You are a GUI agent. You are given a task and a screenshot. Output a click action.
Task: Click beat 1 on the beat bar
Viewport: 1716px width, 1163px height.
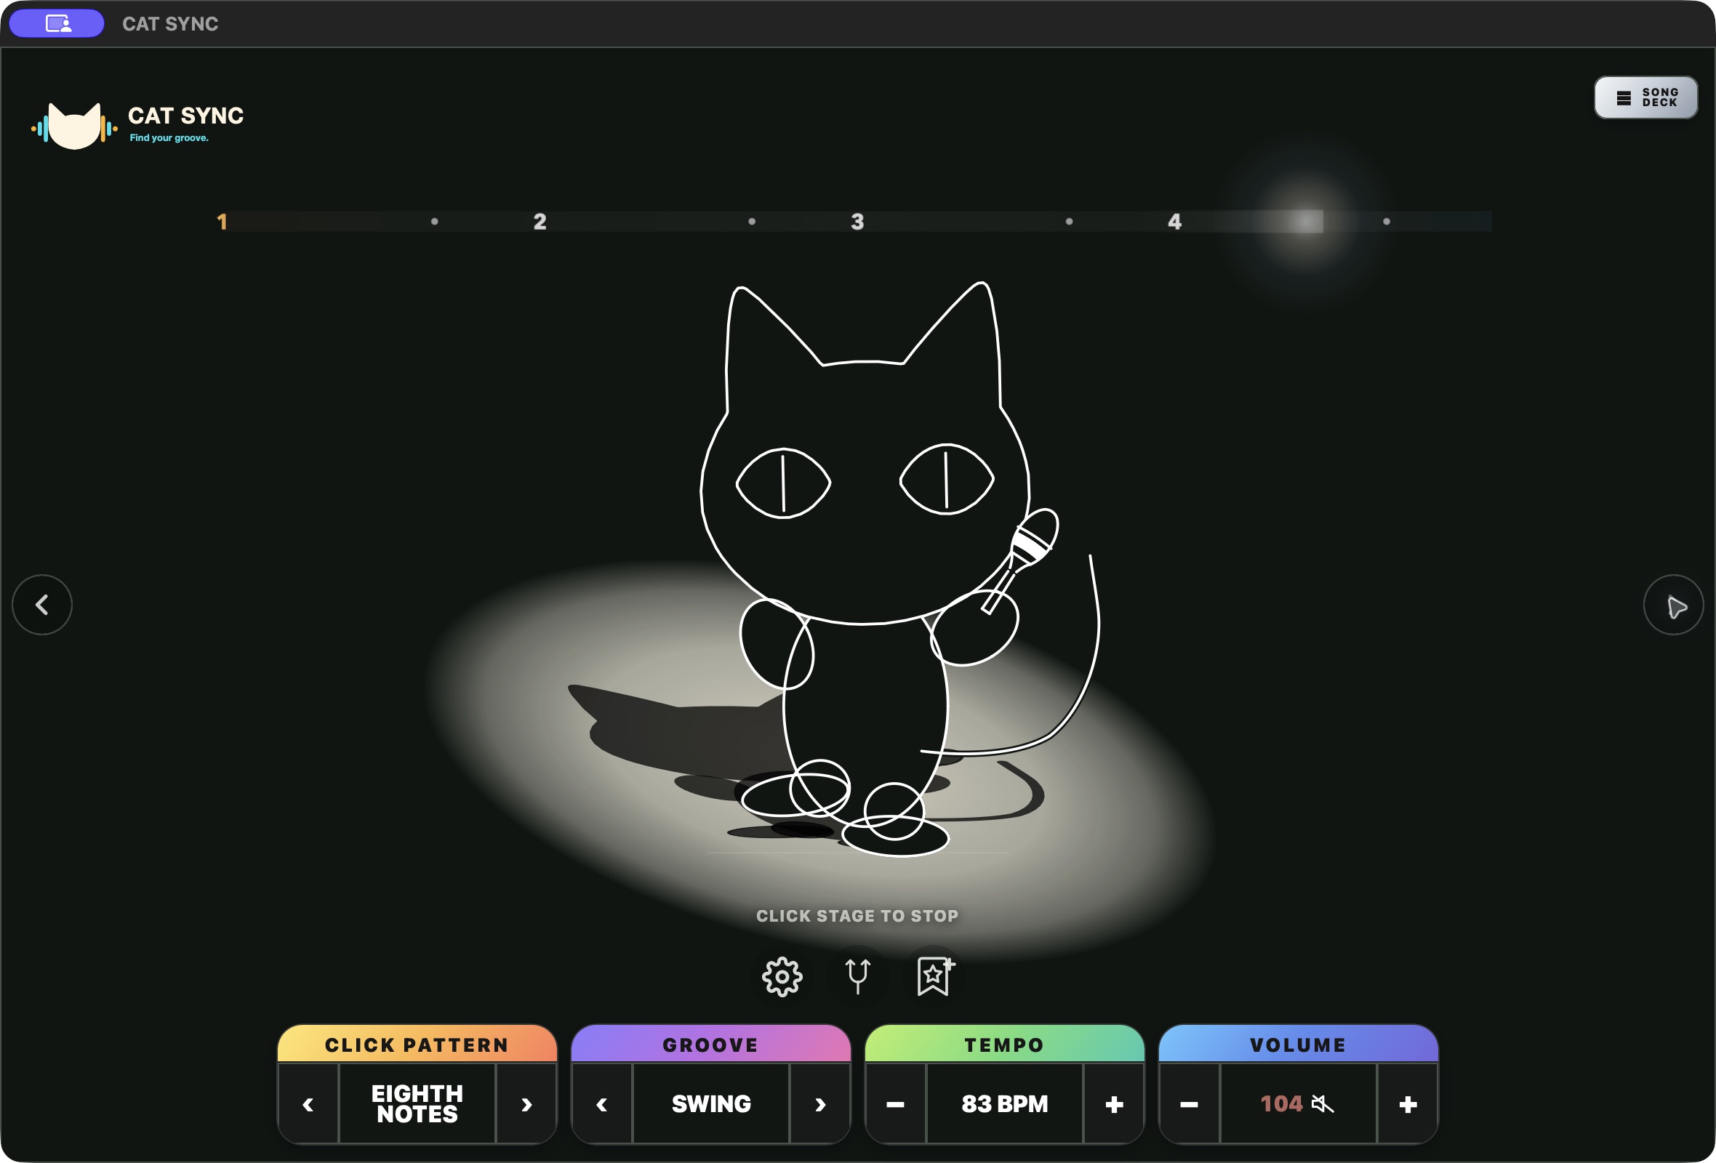pos(222,222)
